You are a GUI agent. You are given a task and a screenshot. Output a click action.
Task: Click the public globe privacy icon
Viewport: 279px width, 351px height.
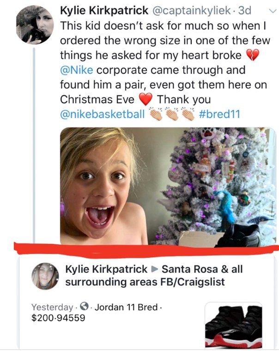(x=85, y=307)
